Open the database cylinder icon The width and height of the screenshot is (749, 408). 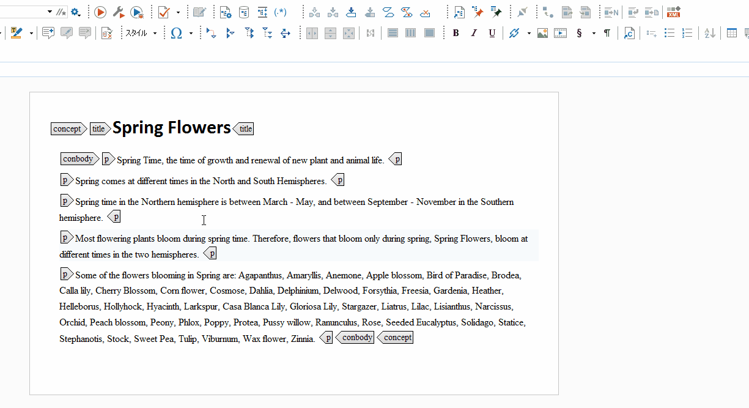(x=243, y=12)
